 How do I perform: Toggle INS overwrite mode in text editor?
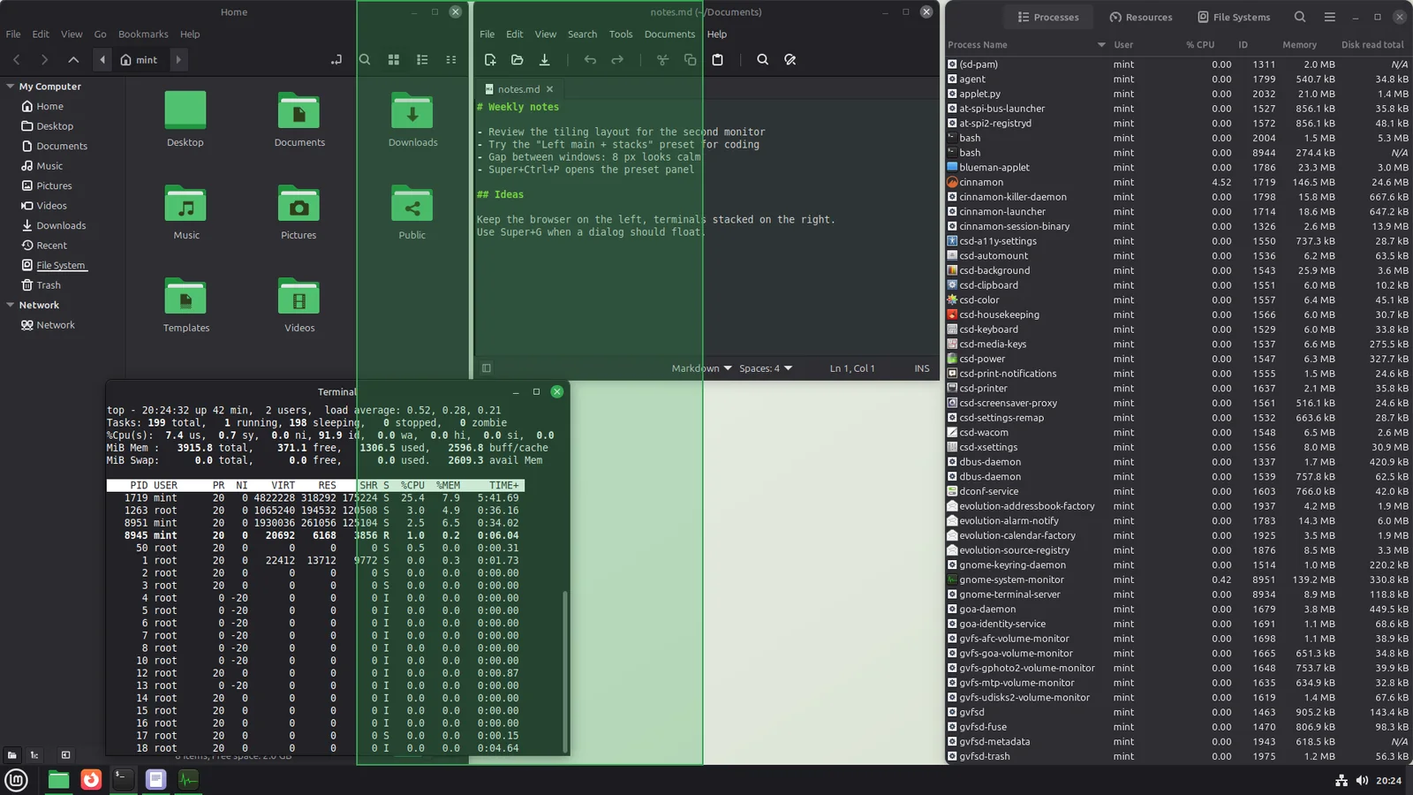[x=922, y=368]
